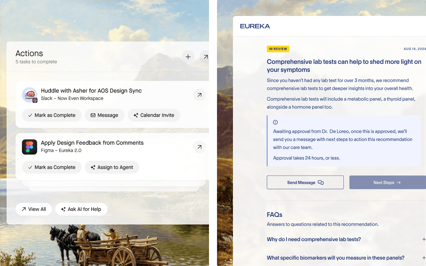426x266 pixels.
Task: Click the IN REVIEW status badge
Action: coord(278,49)
